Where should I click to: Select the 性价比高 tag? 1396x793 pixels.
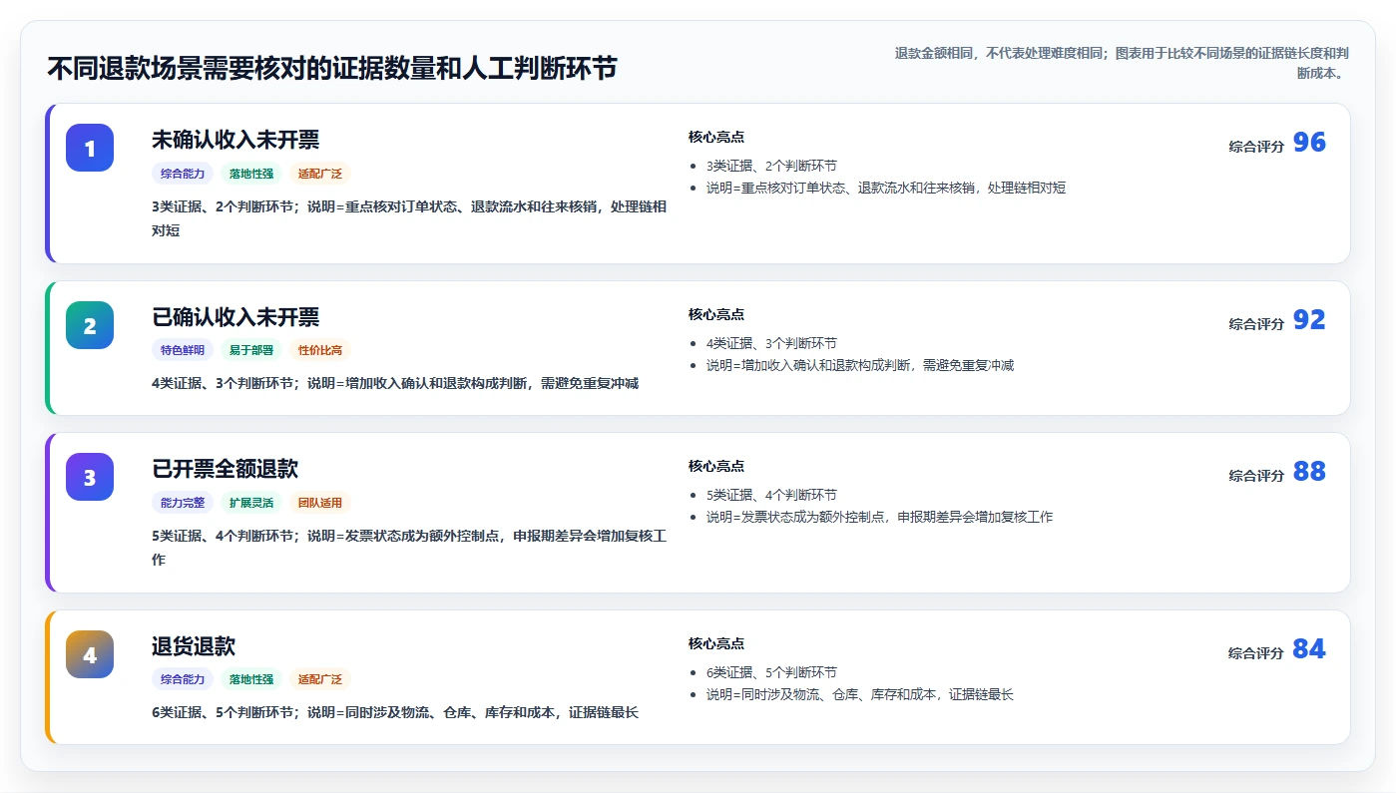point(320,351)
